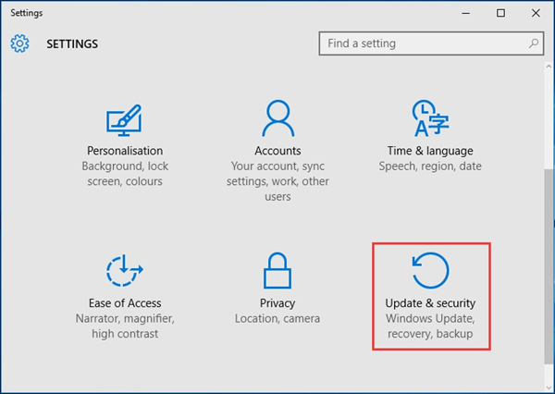Click 'Speech, region, date' description
The width and height of the screenshot is (555, 394).
pos(430,166)
